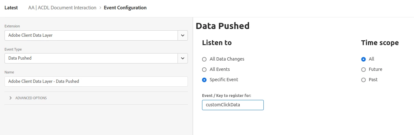Set Time scope to All
Image resolution: width=414 pixels, height=135 pixels.
coord(363,59)
